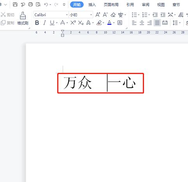Align text right
The image size is (188, 182).
149,23
